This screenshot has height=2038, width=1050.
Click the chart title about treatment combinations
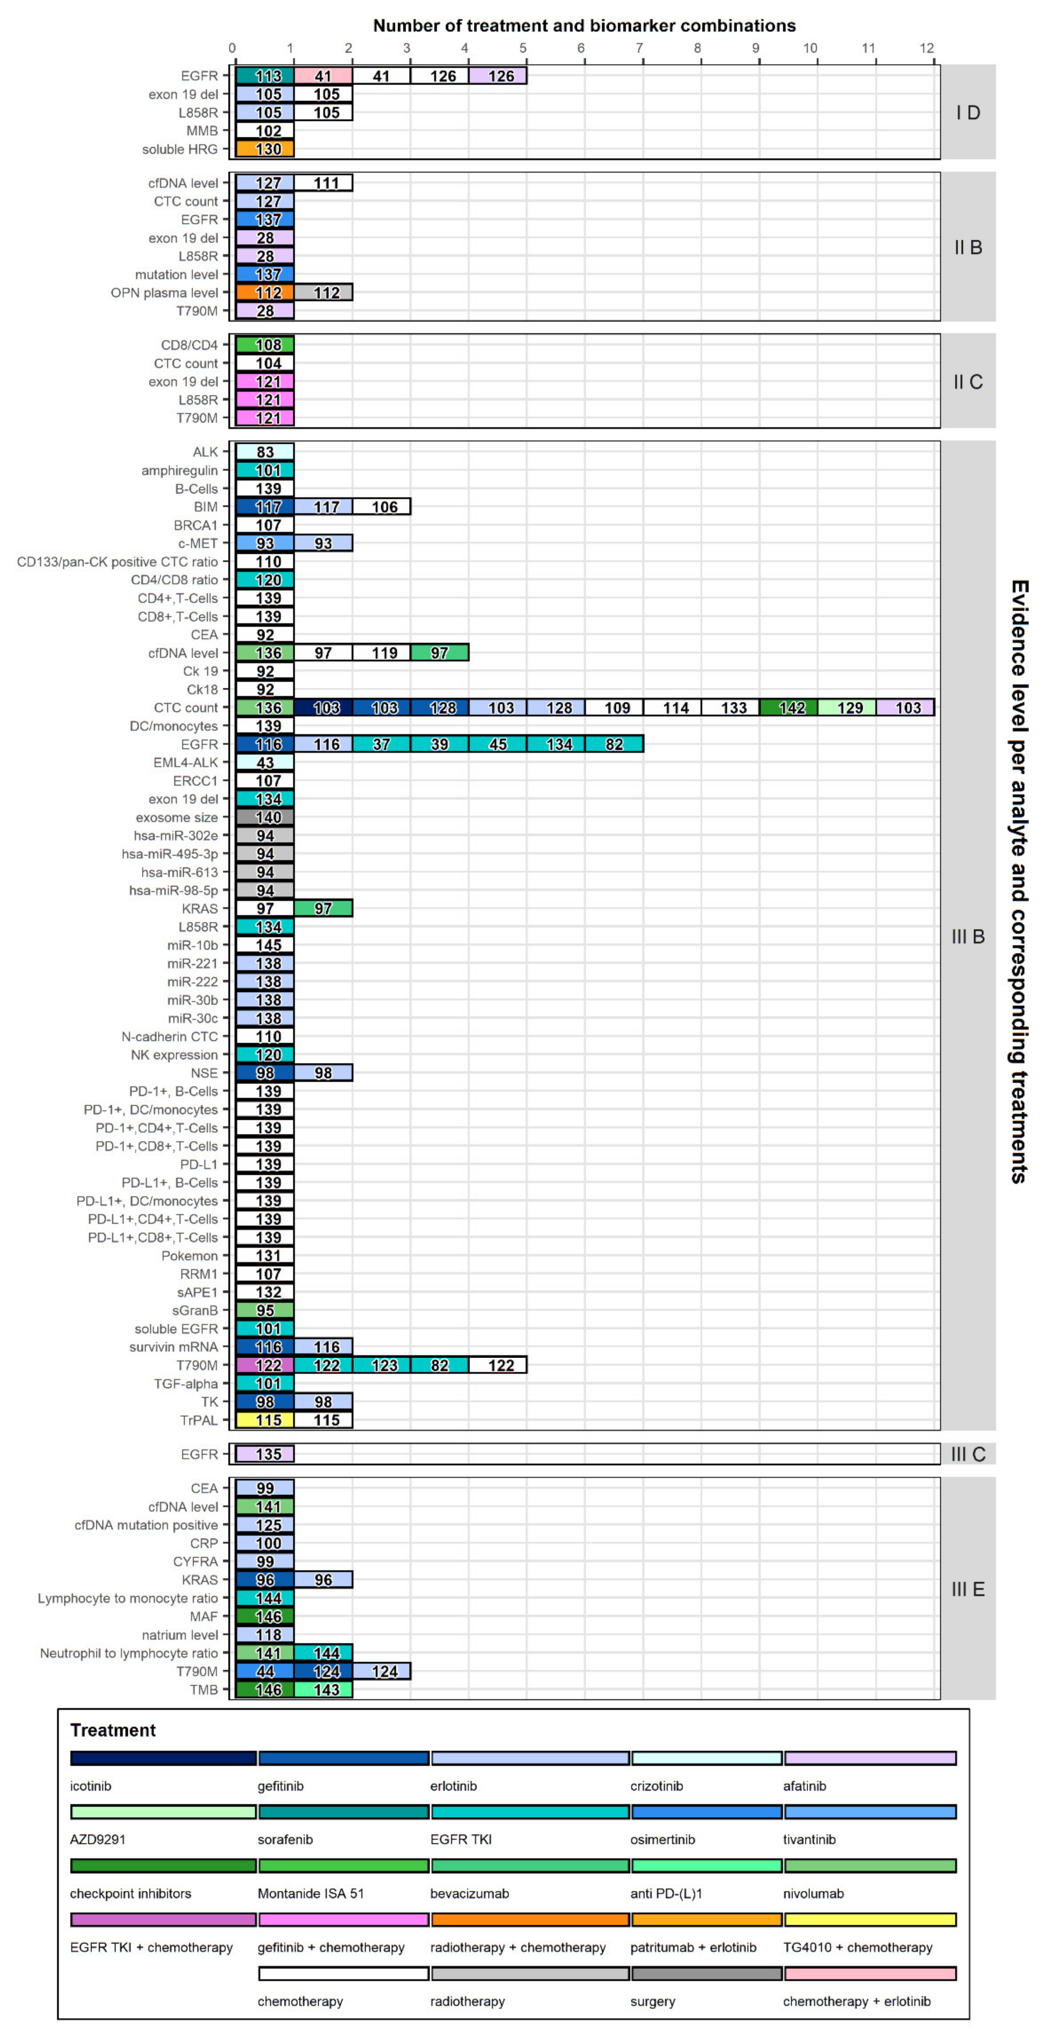tap(584, 25)
